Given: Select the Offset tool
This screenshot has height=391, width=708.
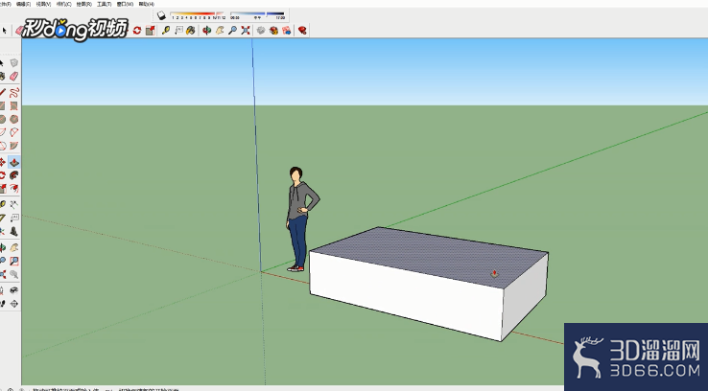Looking at the screenshot, I should tap(14, 188).
